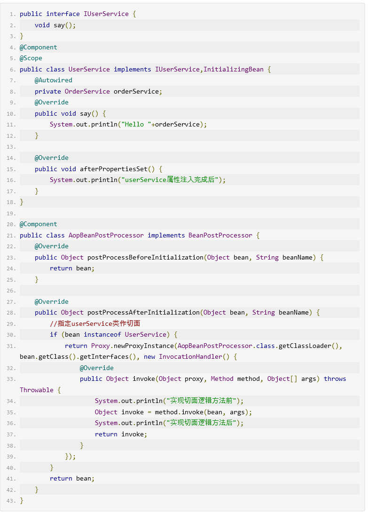Click the println "实现切面逻辑方法前" line
This screenshot has width=368, height=513.
pyautogui.click(x=169, y=401)
